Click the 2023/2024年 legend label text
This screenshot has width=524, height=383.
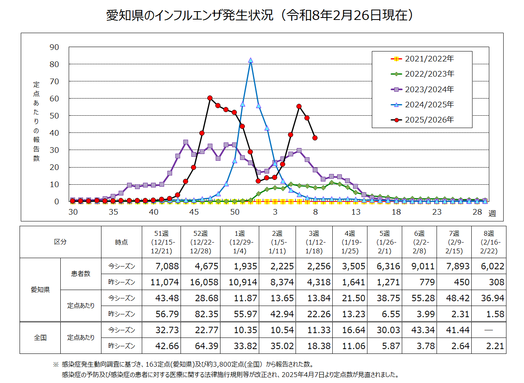[429, 89]
